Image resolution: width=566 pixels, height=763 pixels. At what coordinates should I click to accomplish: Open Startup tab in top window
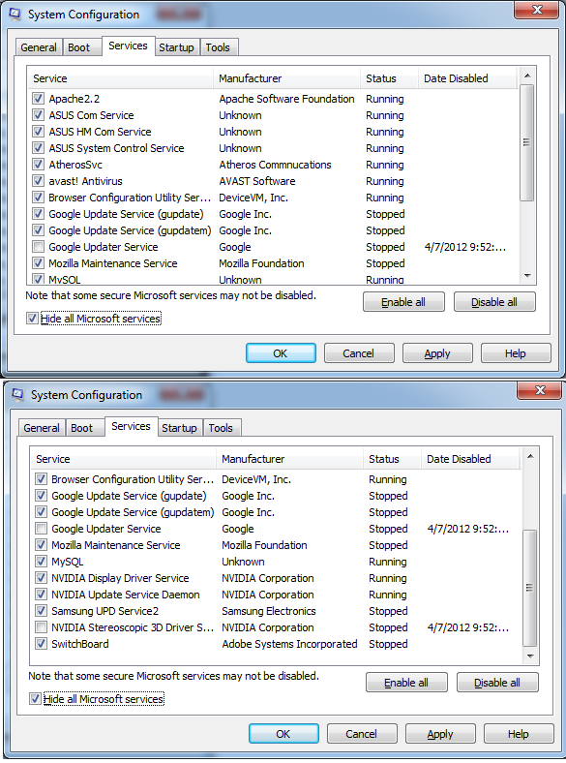(176, 47)
